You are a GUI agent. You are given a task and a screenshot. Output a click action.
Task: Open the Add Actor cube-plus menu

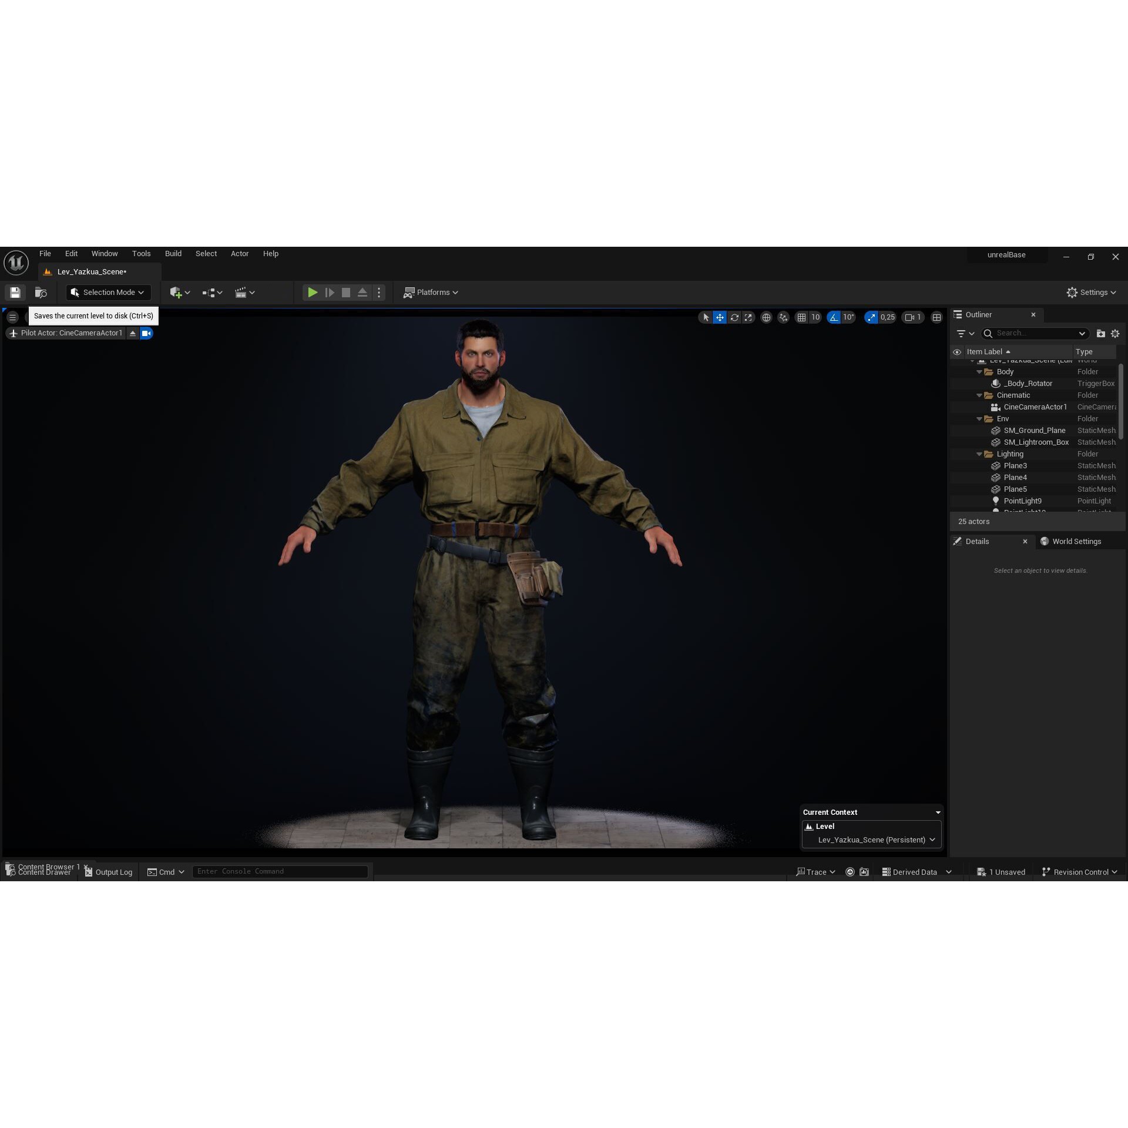179,292
